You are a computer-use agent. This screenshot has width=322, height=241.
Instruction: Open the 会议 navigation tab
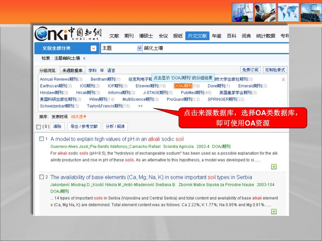click(x=163, y=36)
